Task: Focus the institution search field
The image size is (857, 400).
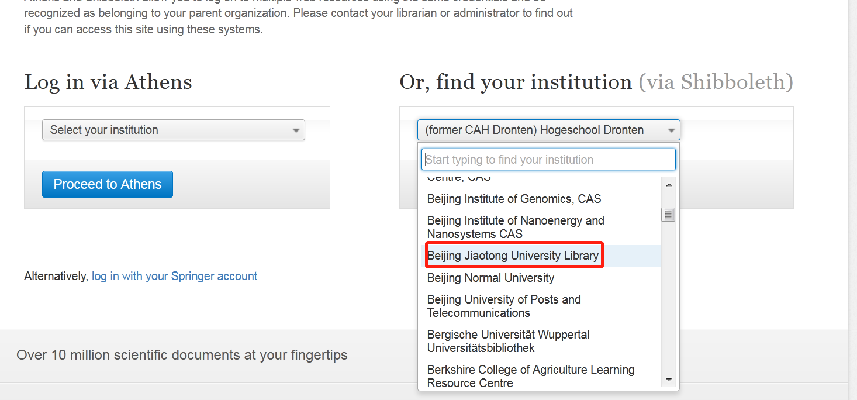Action: (548, 160)
